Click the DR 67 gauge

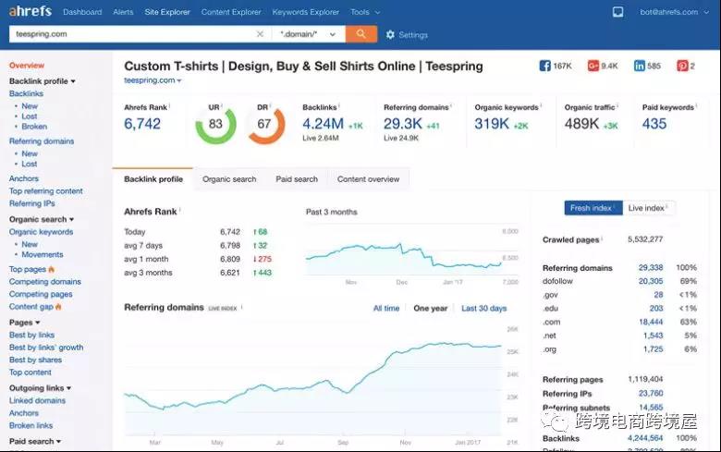click(266, 124)
